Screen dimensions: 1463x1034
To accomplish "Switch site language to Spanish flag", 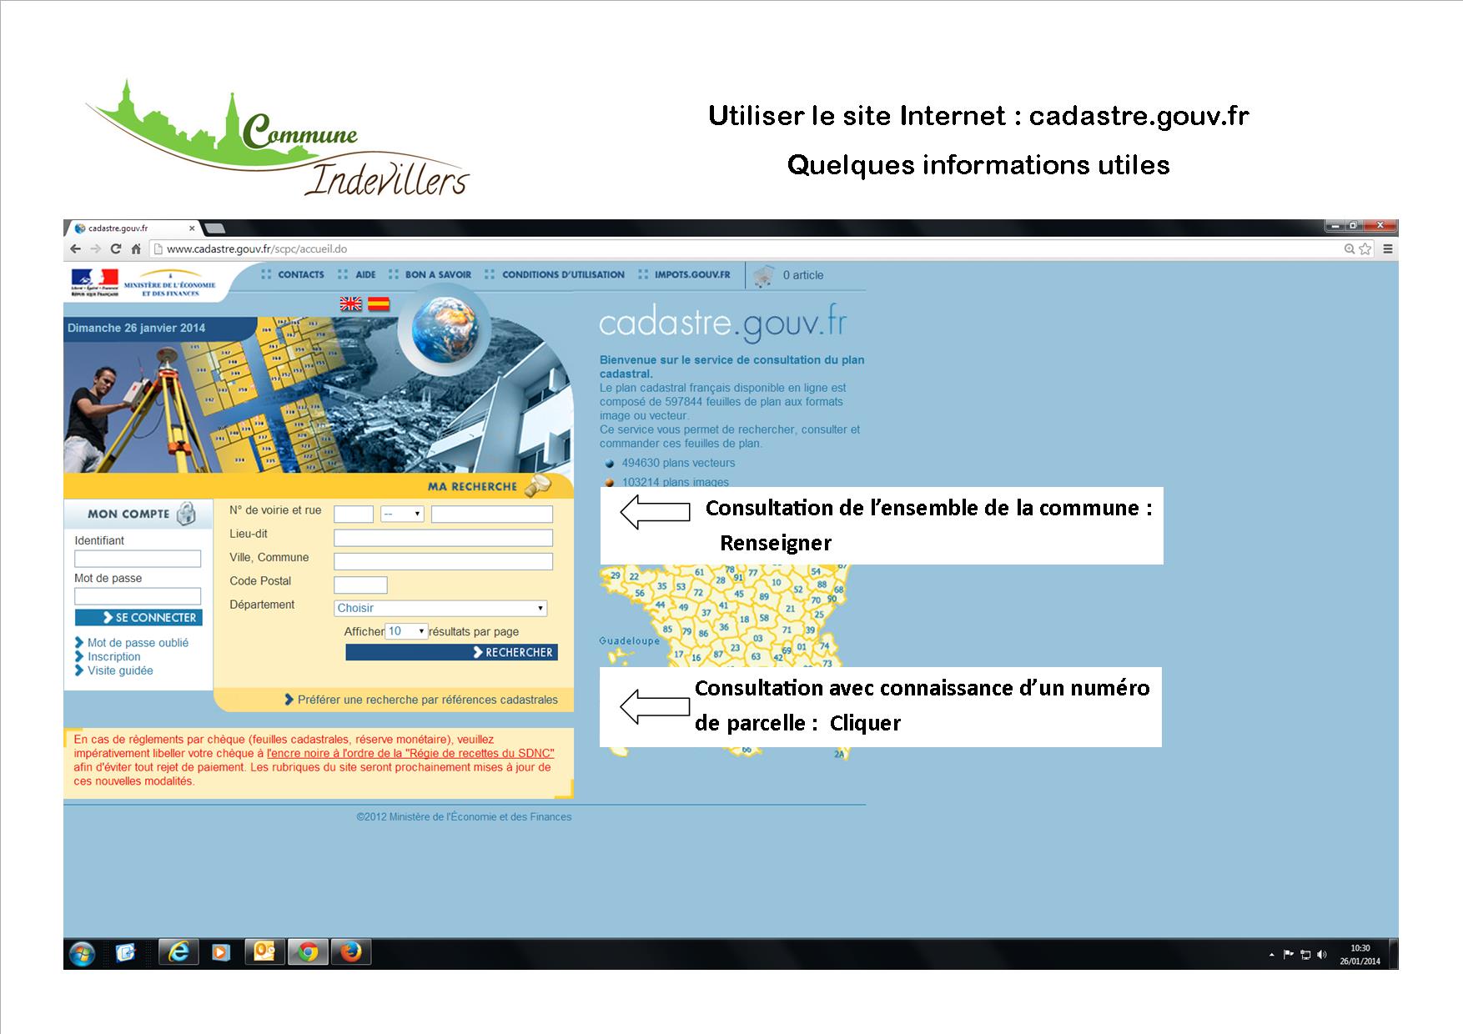I will (x=379, y=304).
